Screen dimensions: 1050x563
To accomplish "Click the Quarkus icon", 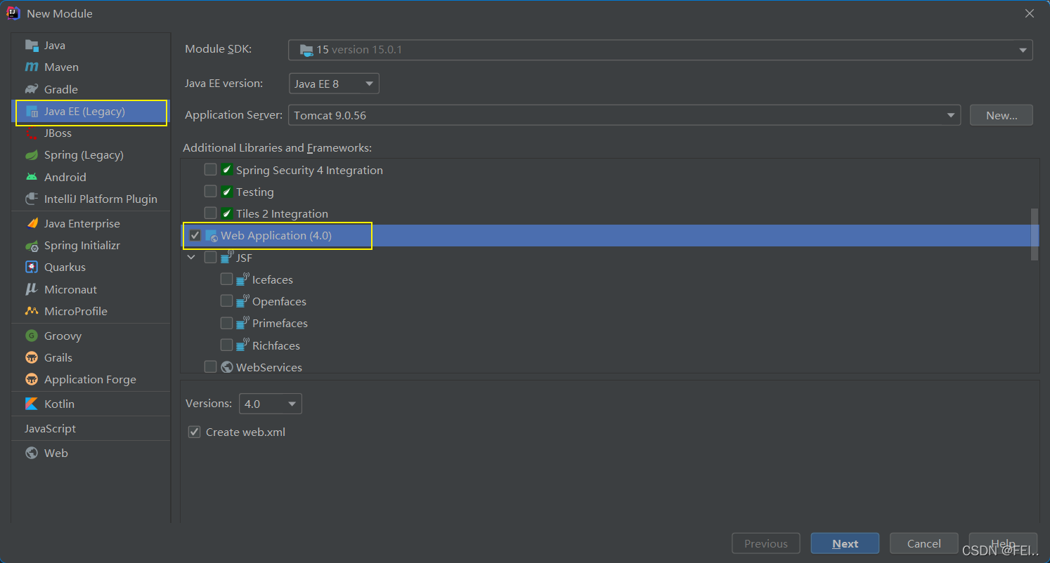I will [32, 267].
